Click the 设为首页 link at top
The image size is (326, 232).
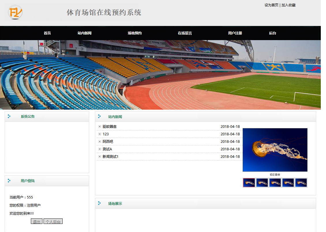coord(271,5)
